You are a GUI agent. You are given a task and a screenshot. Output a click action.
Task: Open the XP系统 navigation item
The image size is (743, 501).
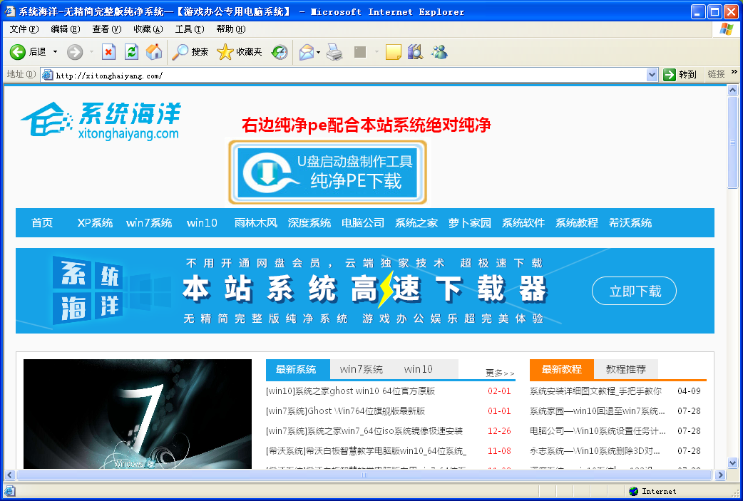click(95, 222)
